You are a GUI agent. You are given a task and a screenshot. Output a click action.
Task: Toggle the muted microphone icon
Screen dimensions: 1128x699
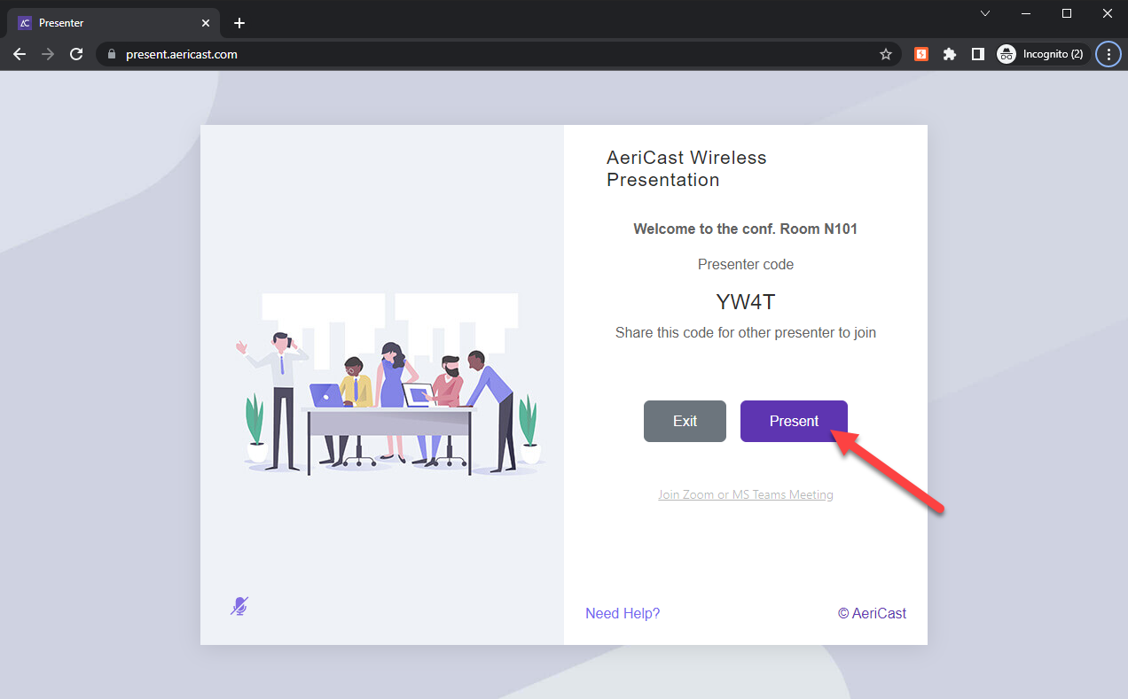click(x=239, y=606)
